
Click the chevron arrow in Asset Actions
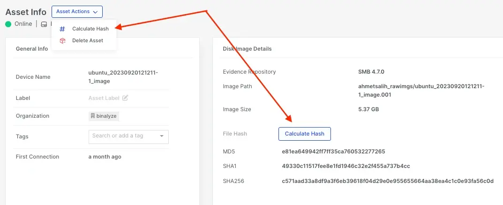(x=96, y=12)
